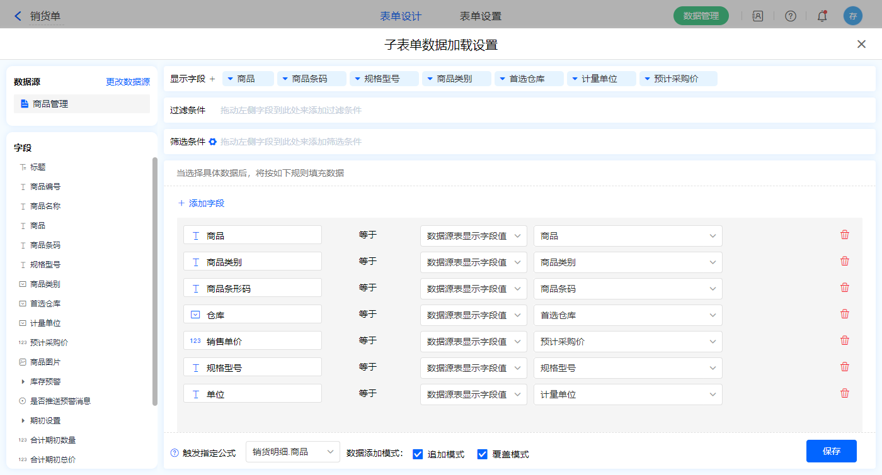Click the 更改数据源 link
The height and width of the screenshot is (475, 882).
coord(128,82)
